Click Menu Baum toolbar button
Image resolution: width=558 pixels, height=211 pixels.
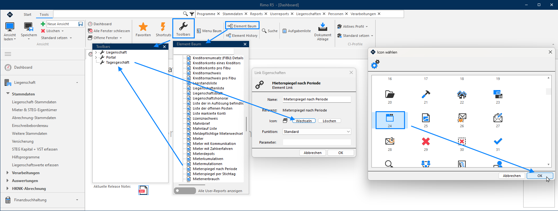click(209, 31)
